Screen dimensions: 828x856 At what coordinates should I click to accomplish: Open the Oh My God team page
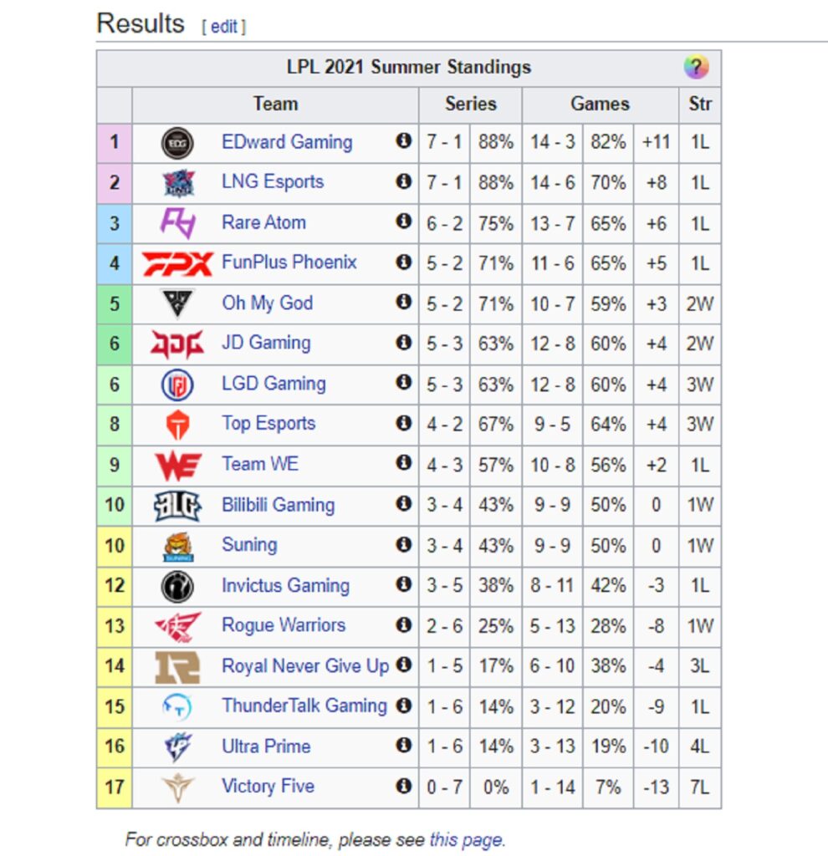click(267, 303)
